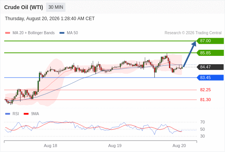Viewport: 225px width, 152px height.
Task: Click the Thursday August 20 timestamp text
Action: pyautogui.click(x=50, y=19)
